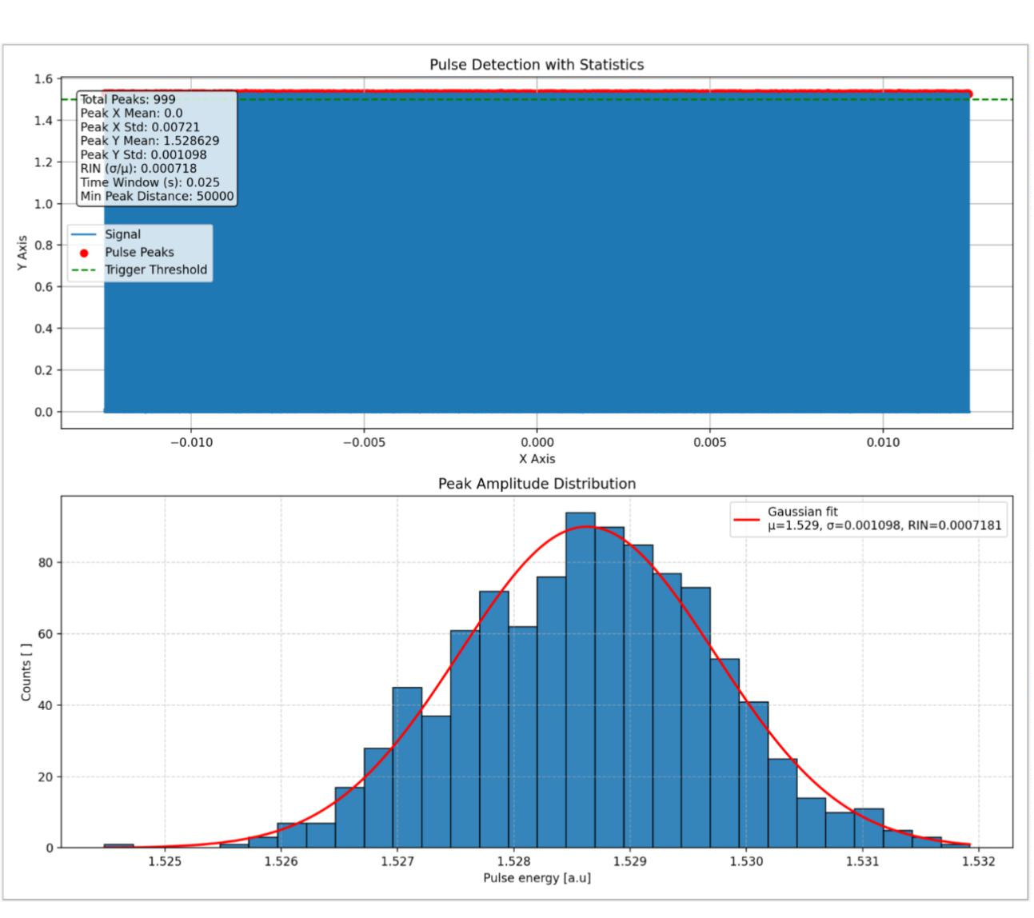This screenshot has width=1034, height=918.
Task: Click the red Gaussian fit legend line
Action: click(746, 519)
